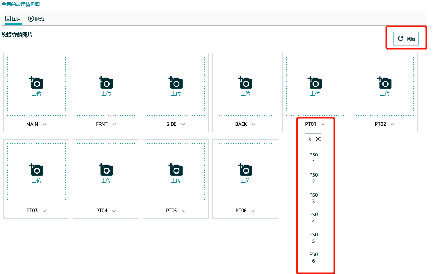Upload an image to the PT03 slot
The image size is (434, 274).
[36, 170]
